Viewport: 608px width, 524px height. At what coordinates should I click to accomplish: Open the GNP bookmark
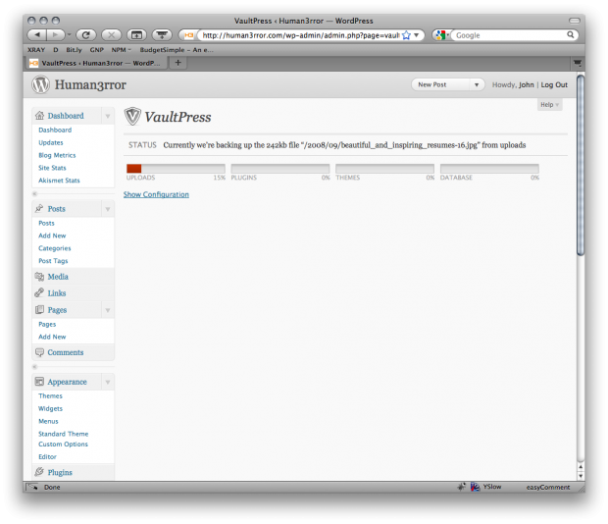click(x=96, y=50)
